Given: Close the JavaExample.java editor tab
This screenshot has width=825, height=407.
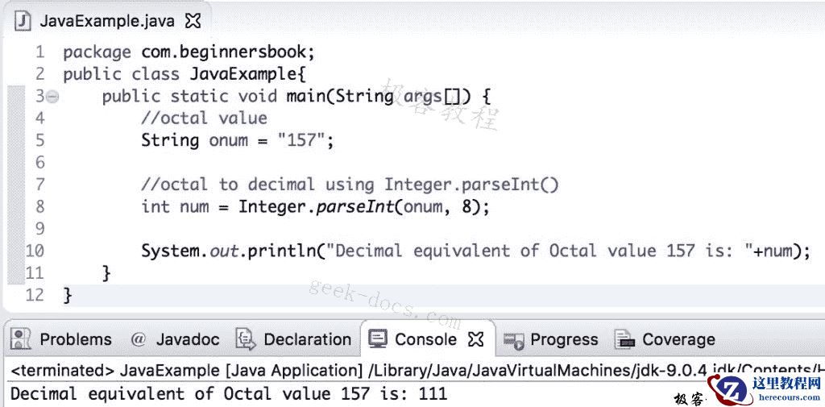Looking at the screenshot, I should tap(193, 20).
